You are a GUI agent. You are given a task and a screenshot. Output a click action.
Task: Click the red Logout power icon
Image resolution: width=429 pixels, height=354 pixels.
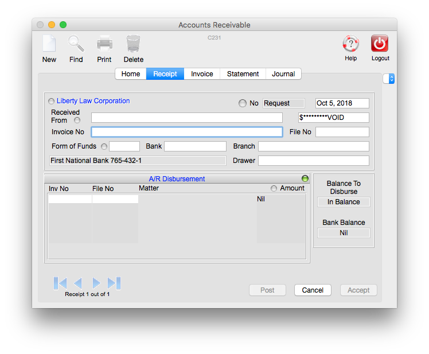coord(380,44)
